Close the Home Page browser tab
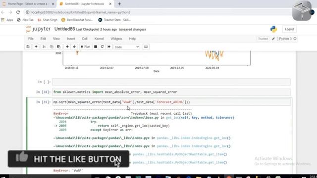This screenshot has height=178, width=317. [53, 4]
